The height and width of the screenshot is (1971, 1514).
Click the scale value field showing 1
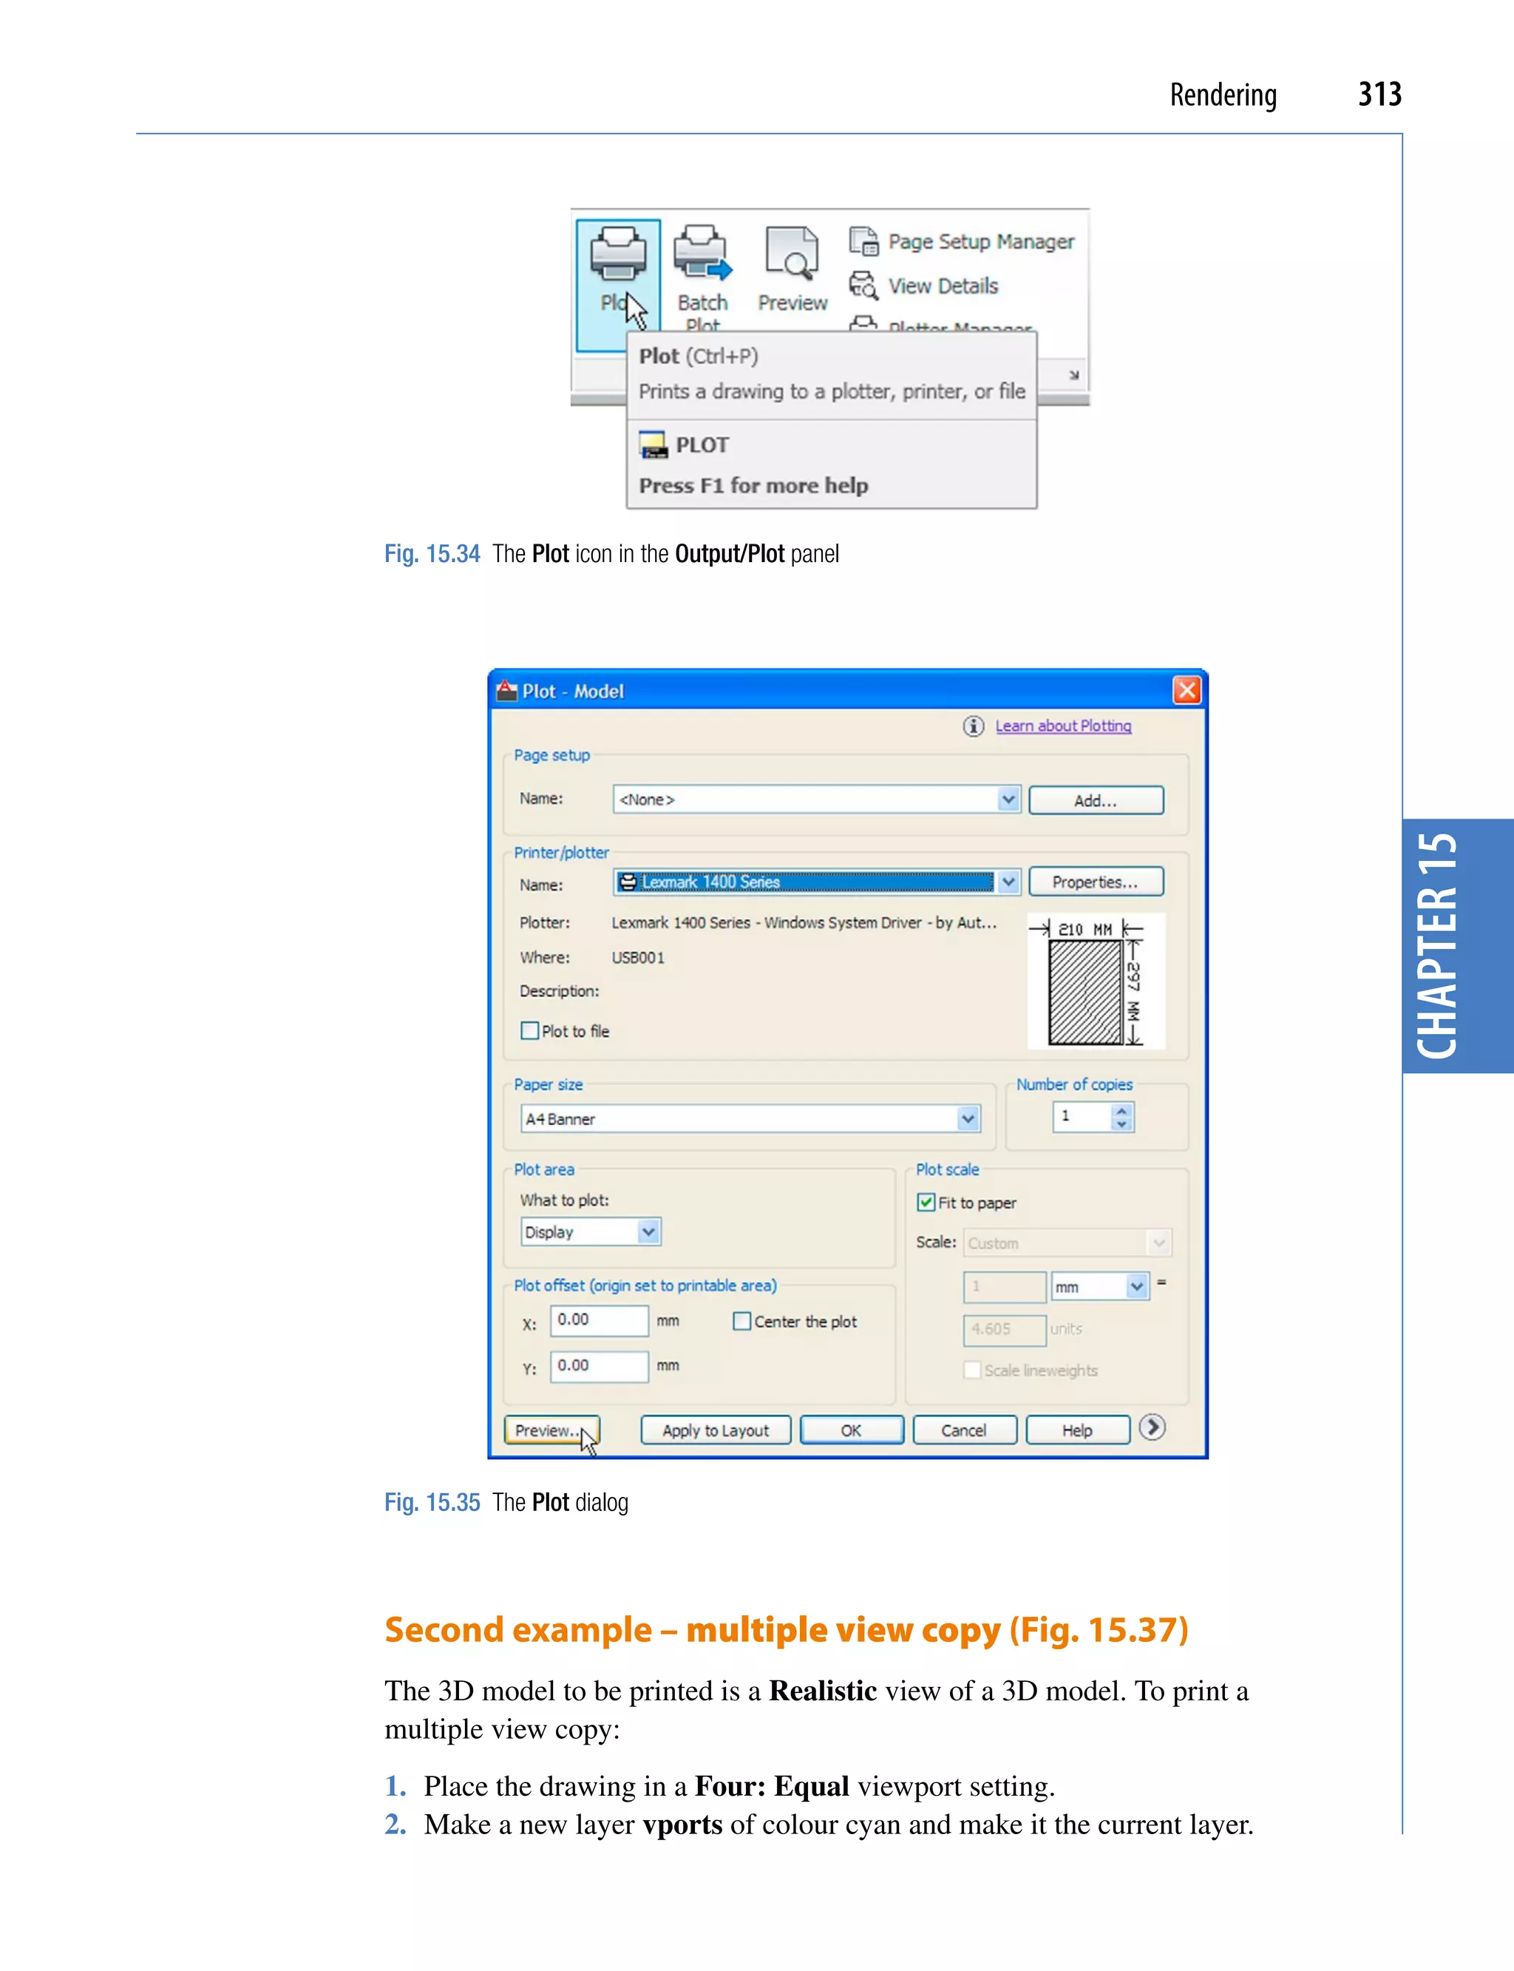coord(1005,1287)
